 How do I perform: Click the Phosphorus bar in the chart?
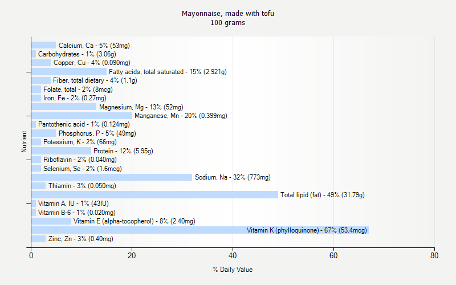[44, 133]
